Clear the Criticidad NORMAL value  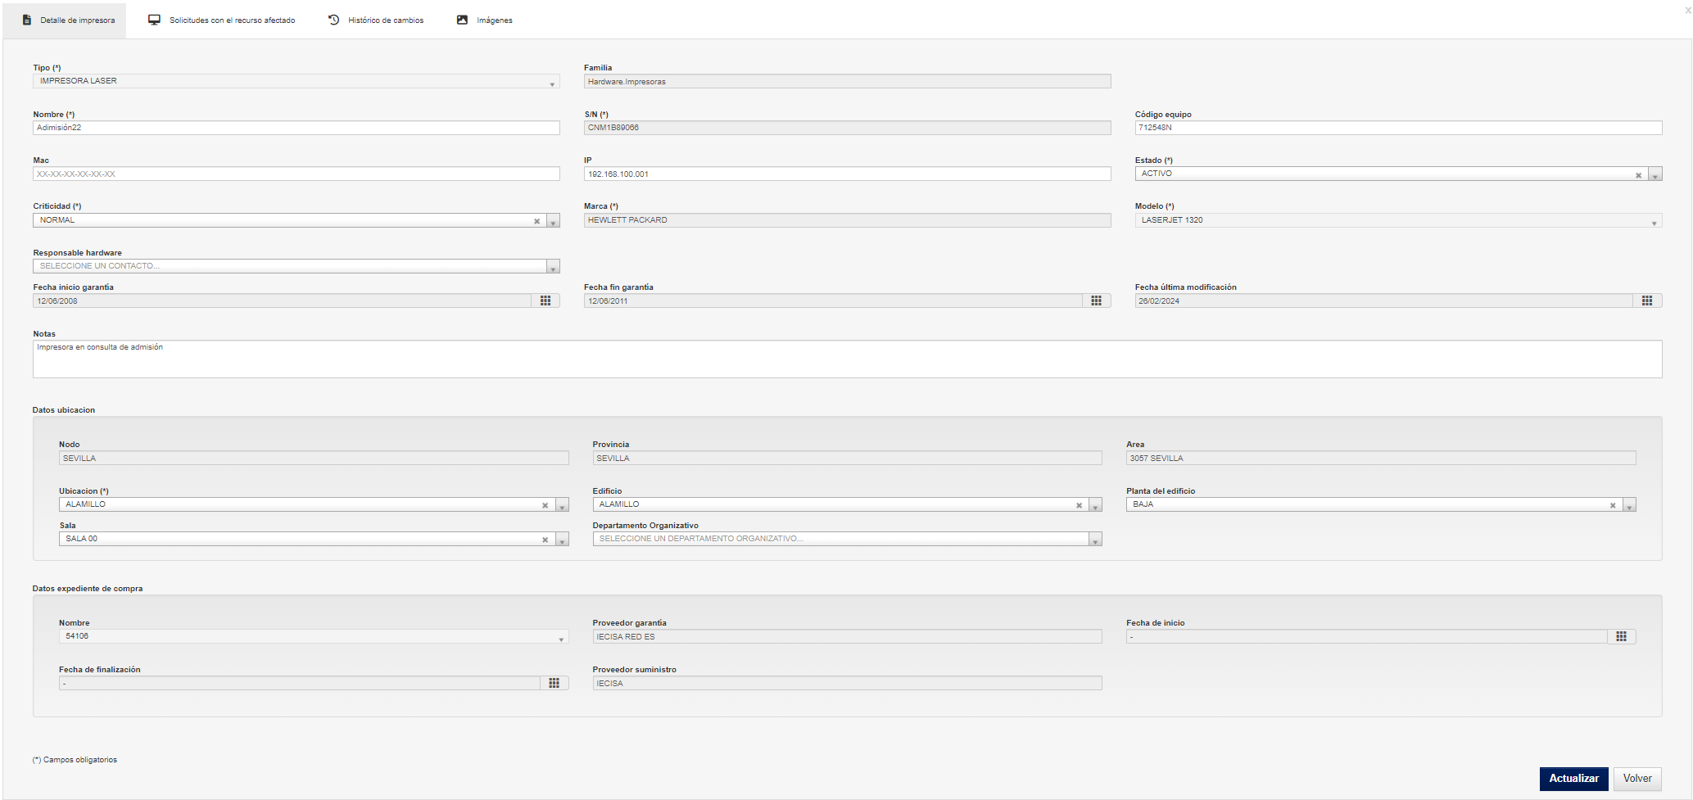coord(536,221)
